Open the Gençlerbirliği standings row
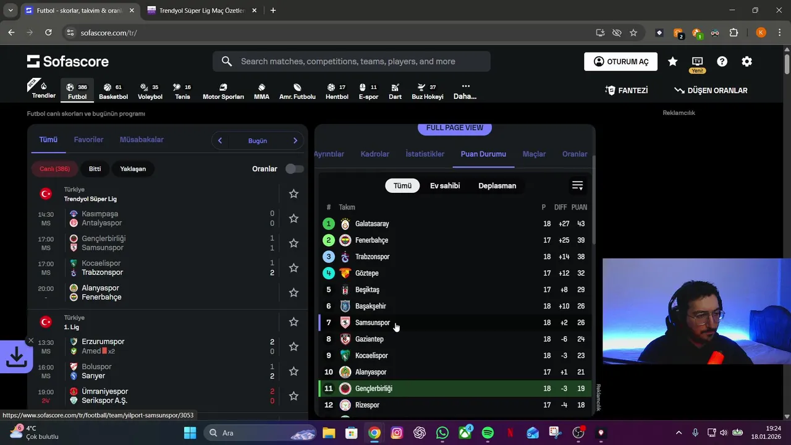791x445 pixels. [454, 389]
